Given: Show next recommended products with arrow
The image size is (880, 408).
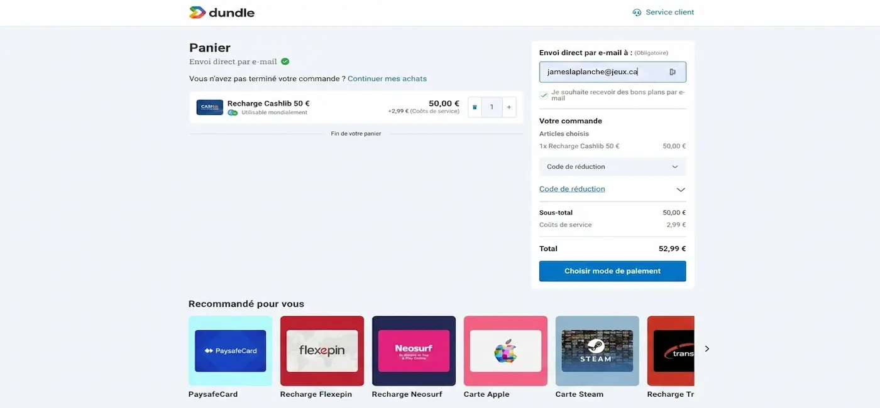Looking at the screenshot, I should click(707, 349).
